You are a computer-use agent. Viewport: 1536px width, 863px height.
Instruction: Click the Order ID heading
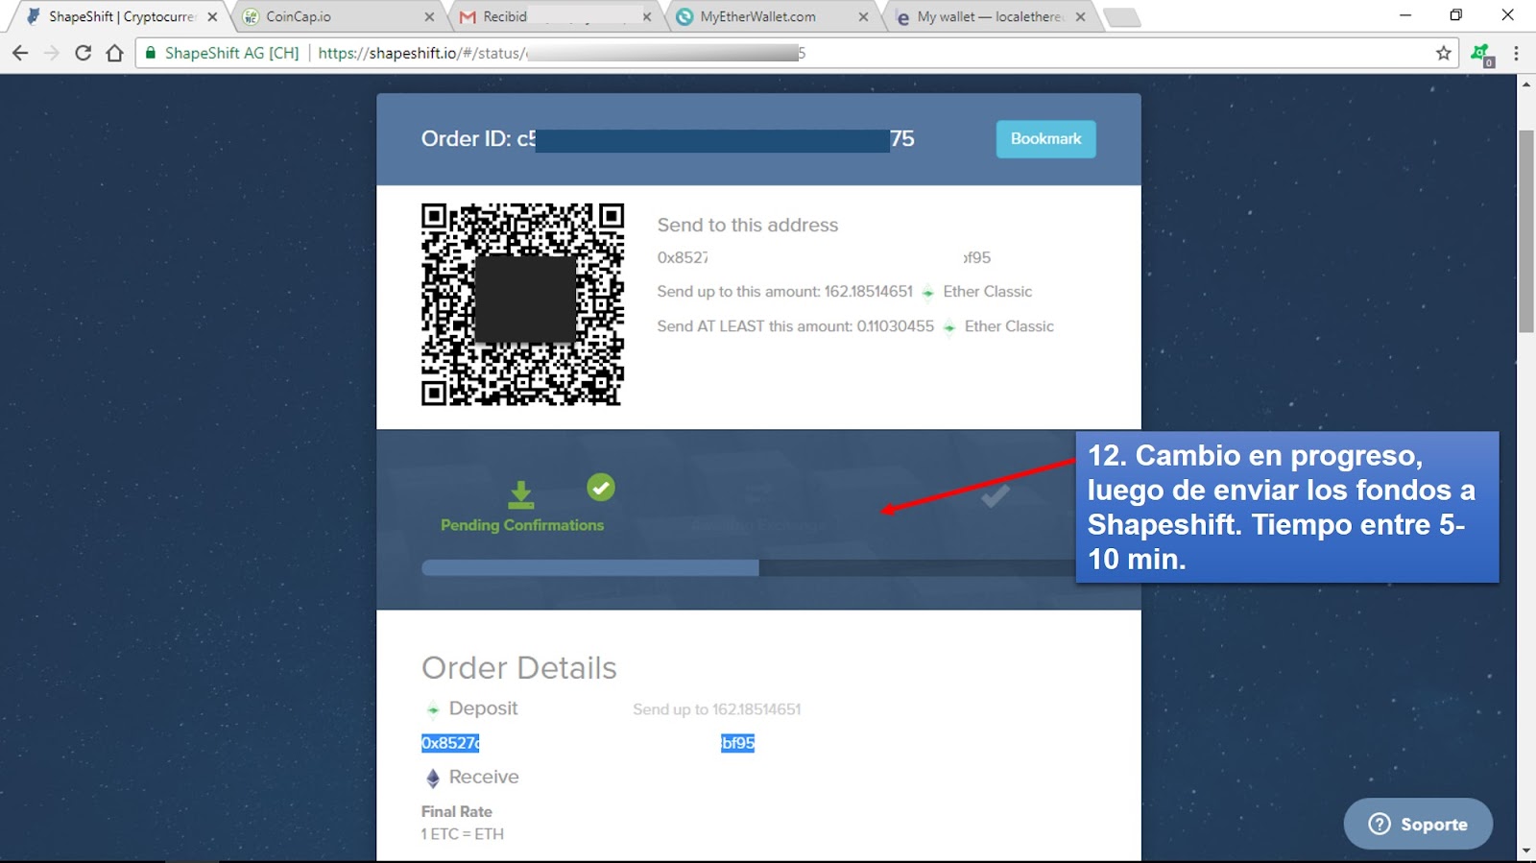667,139
